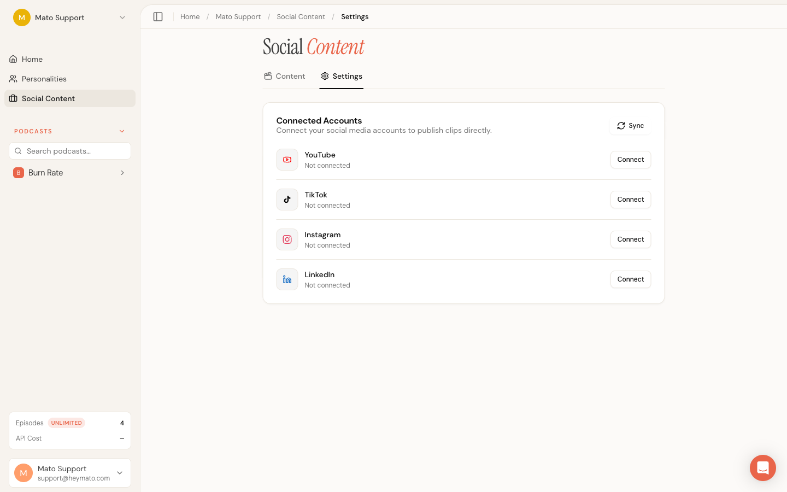Sync connected accounts
Viewport: 787px width, 492px height.
click(630, 126)
